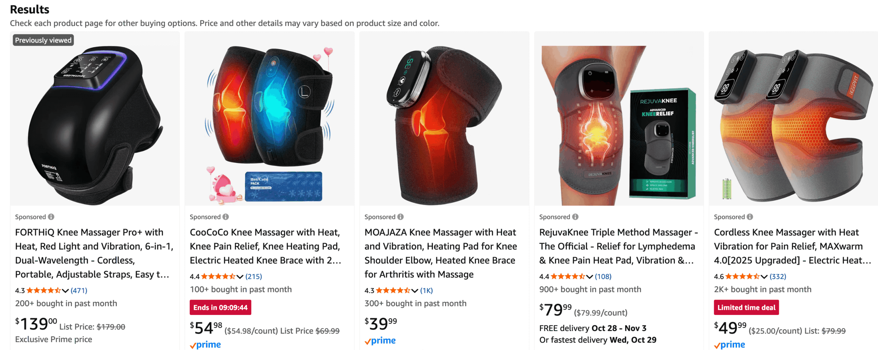Click the Ends in countdown deal badge
Image resolution: width=878 pixels, height=350 pixels.
[x=220, y=307]
